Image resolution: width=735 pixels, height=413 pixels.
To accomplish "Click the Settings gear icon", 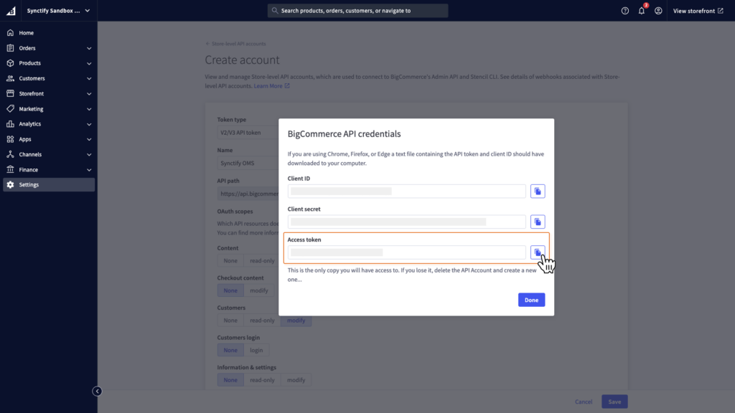I will 10,184.
